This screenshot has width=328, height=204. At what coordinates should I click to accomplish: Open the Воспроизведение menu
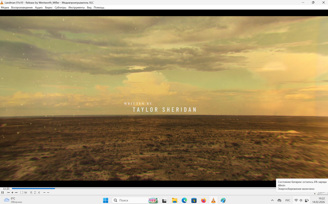(x=22, y=7)
